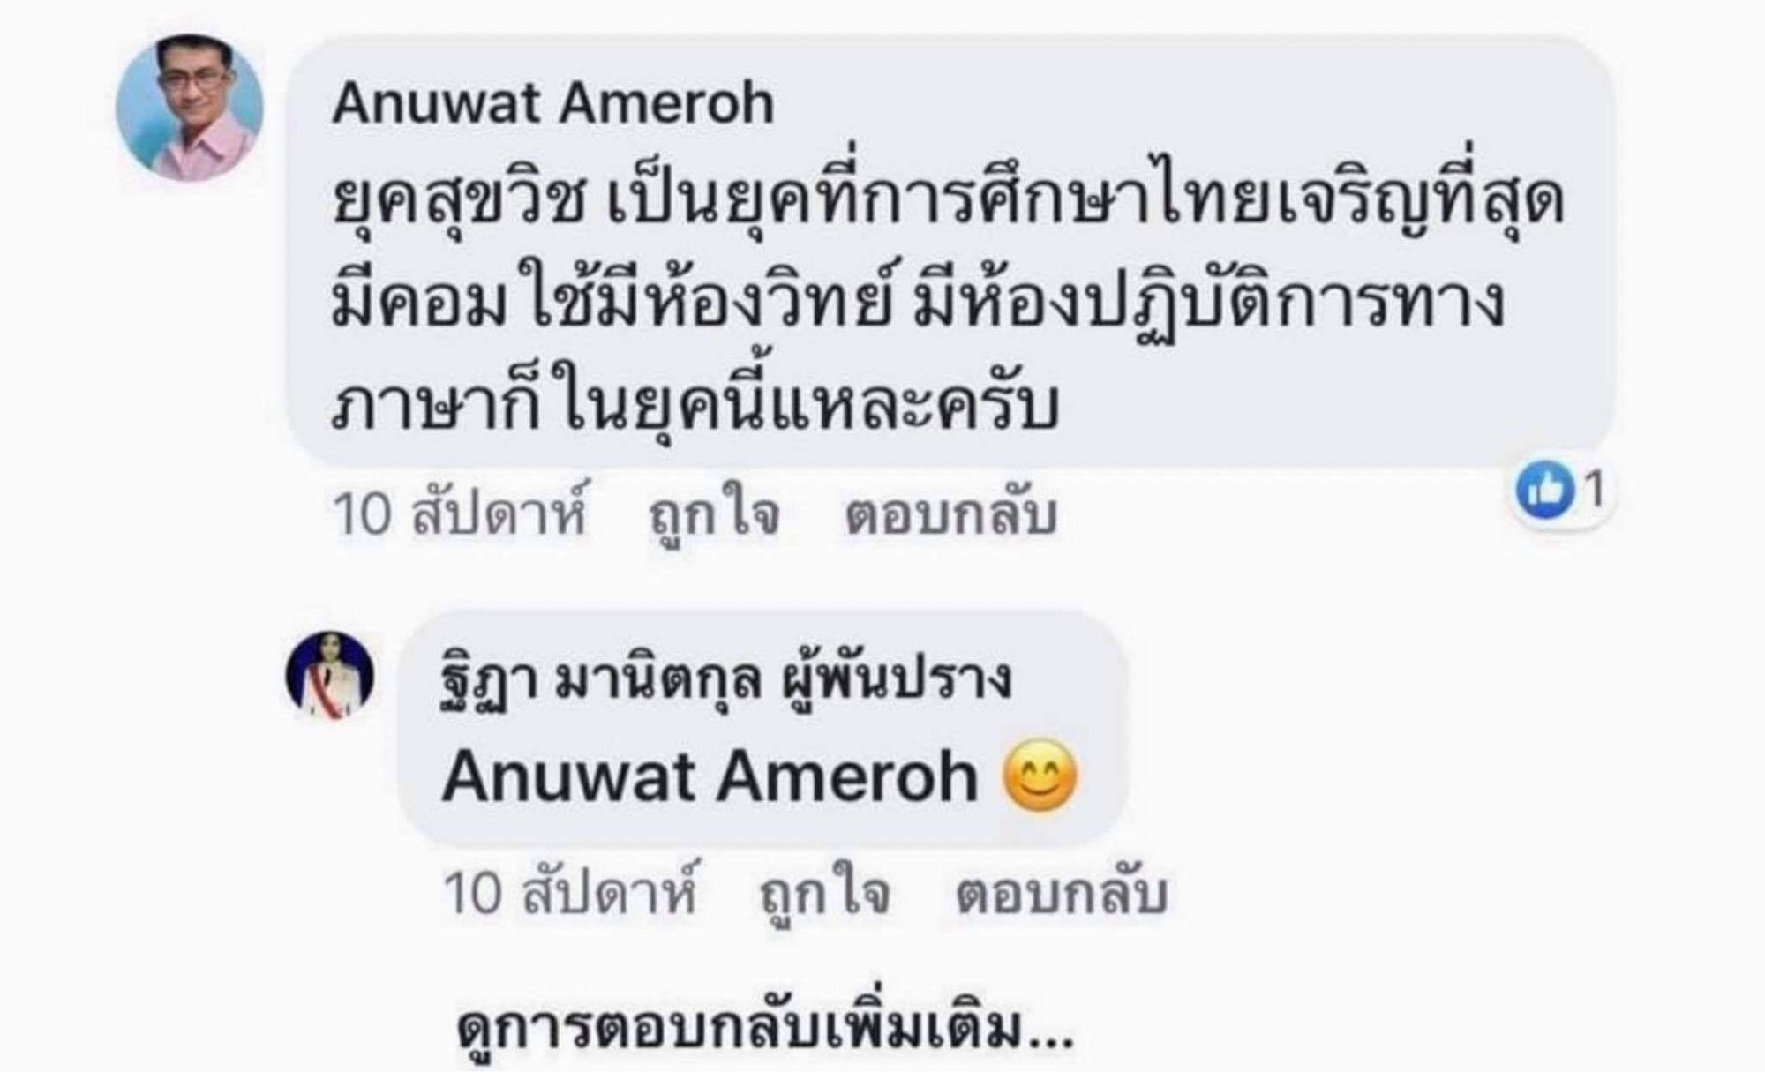Like the reply with ถูกใจ
Image resolution: width=1765 pixels, height=1072 pixels.
pos(825,892)
